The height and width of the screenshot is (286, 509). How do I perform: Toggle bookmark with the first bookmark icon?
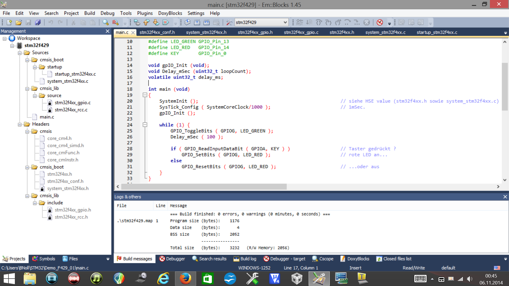[137, 23]
